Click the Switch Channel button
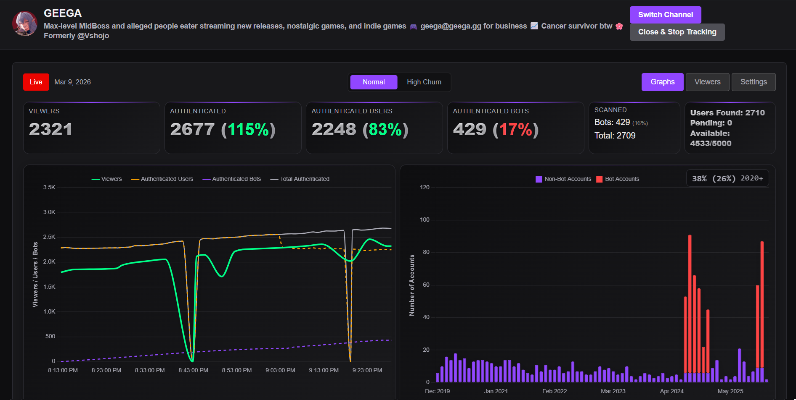The height and width of the screenshot is (400, 796). click(x=666, y=15)
